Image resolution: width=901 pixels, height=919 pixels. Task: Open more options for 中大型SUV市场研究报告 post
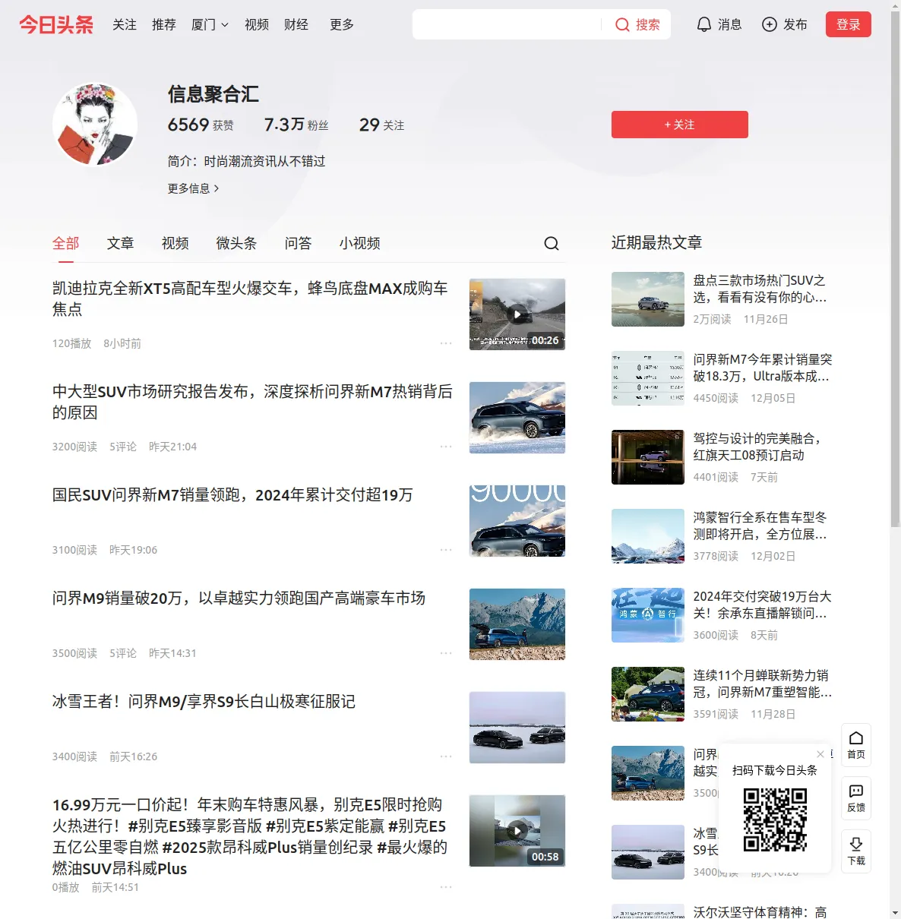point(446,447)
